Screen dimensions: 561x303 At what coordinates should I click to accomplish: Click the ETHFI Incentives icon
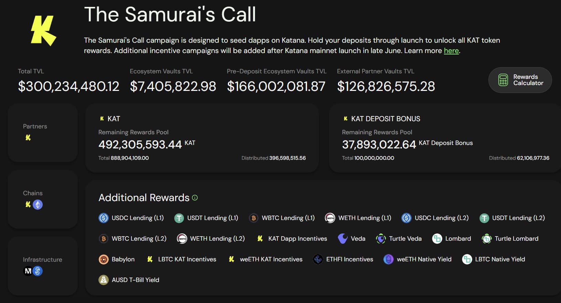tap(318, 259)
